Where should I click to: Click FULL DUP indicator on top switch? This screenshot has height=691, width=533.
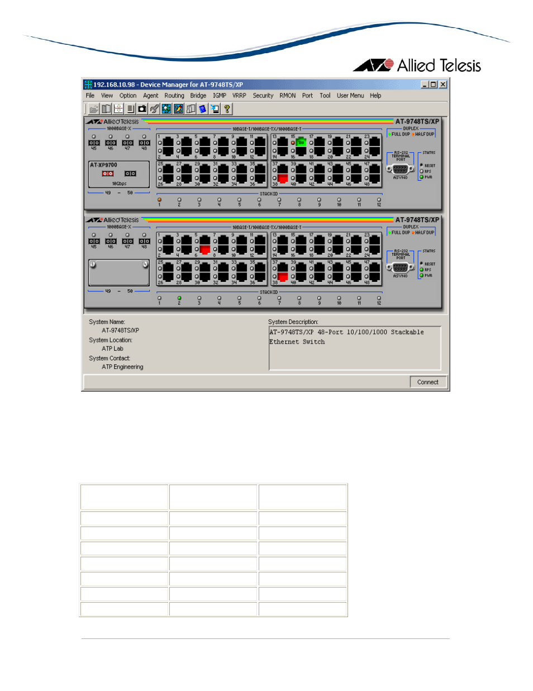pos(399,134)
